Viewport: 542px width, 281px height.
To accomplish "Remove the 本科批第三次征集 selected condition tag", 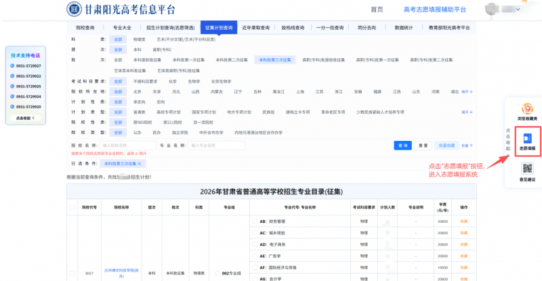I will [x=140, y=163].
